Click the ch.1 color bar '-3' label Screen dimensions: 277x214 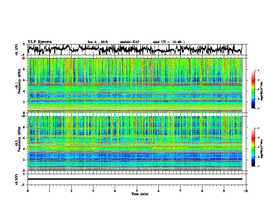click(x=258, y=70)
